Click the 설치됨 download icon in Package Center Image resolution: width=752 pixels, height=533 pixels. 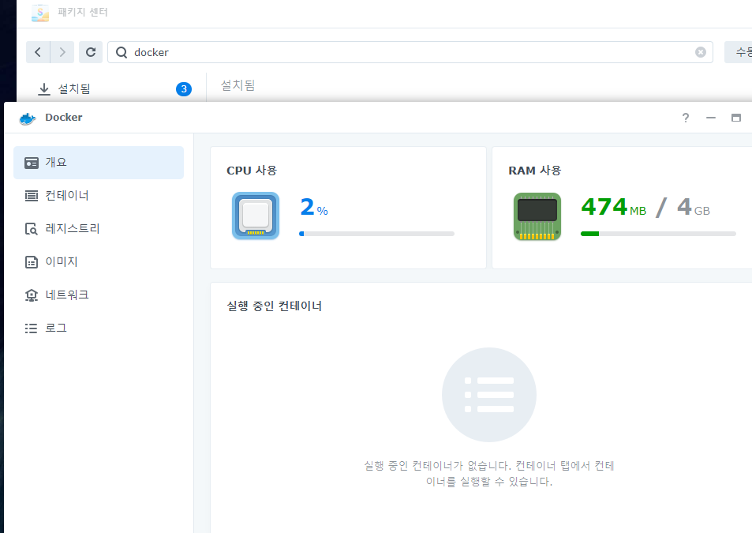pyautogui.click(x=44, y=89)
